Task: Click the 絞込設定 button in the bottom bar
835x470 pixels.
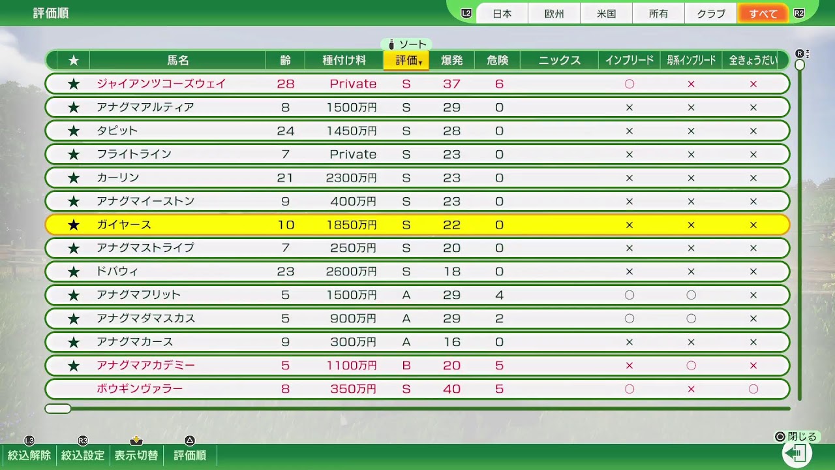Action: [82, 455]
